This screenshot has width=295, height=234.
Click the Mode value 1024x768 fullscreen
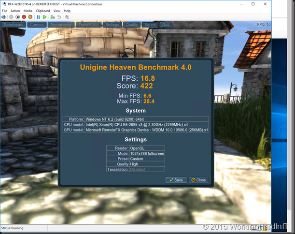point(147,154)
